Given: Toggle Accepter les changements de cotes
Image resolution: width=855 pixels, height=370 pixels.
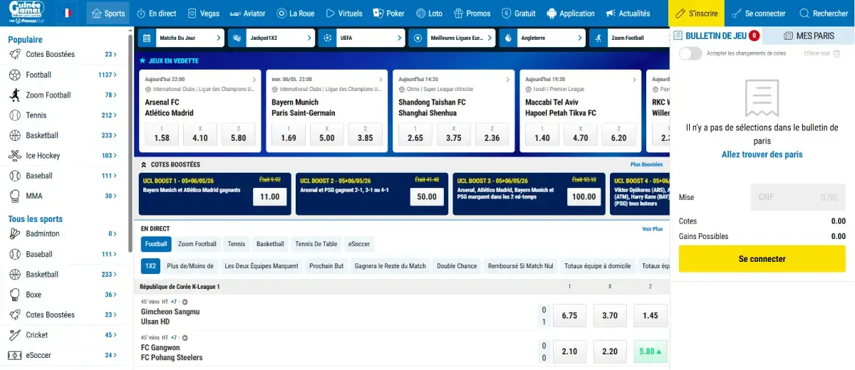Looking at the screenshot, I should [690, 53].
